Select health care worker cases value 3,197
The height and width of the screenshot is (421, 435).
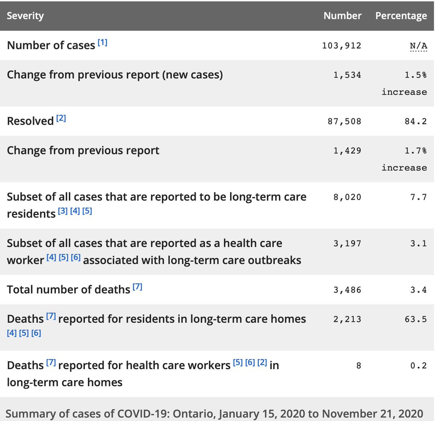coord(347,244)
